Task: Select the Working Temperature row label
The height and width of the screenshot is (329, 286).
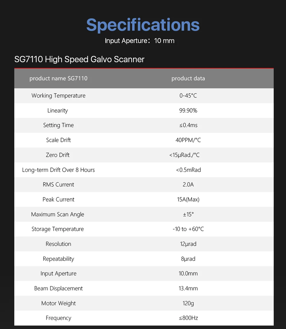Action: coord(58,96)
